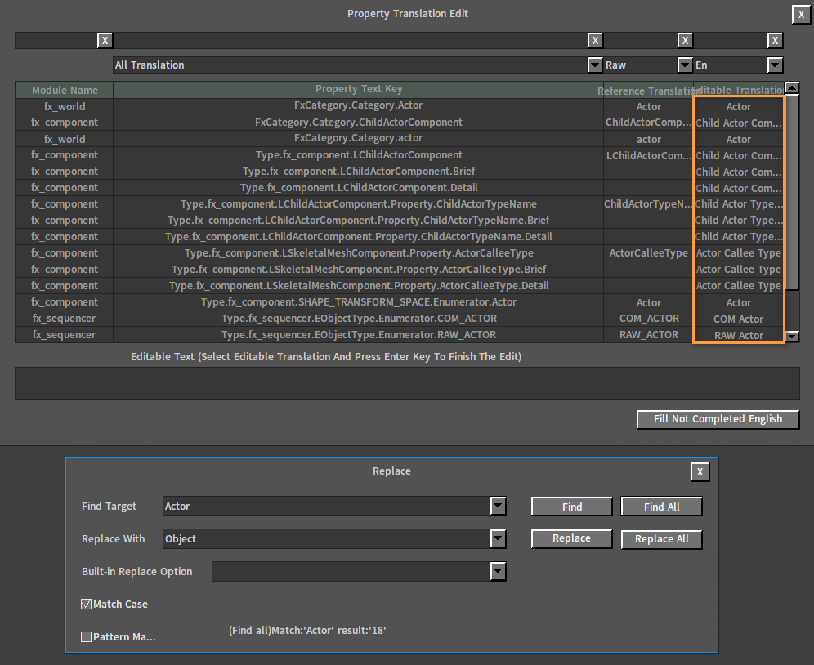Close the Replace dialog with X
Screen dimensions: 814x665
click(699, 472)
